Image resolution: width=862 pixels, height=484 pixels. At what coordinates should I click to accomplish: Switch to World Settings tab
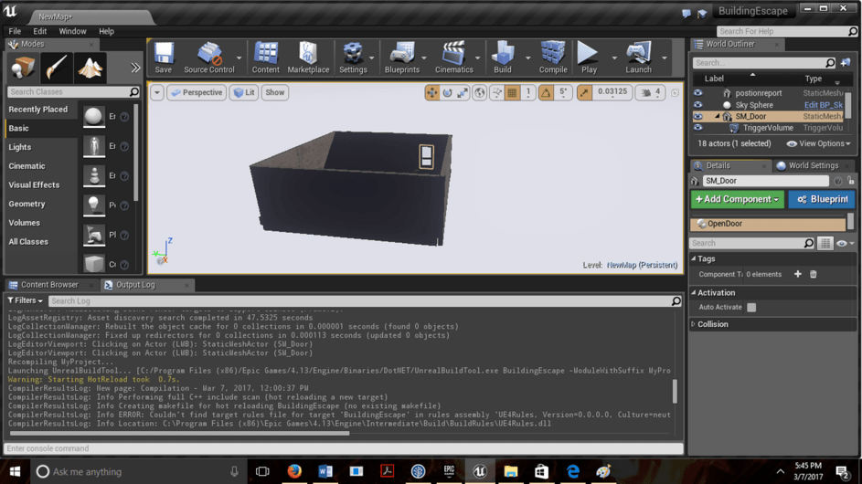point(813,165)
